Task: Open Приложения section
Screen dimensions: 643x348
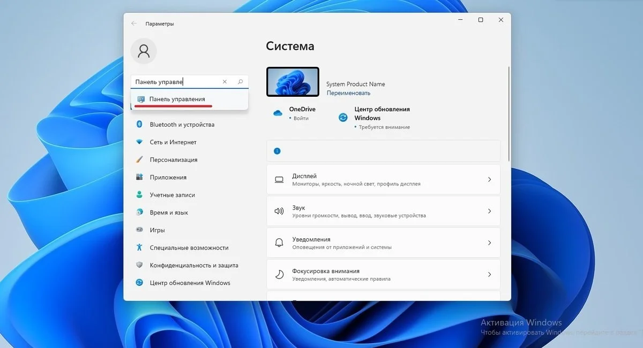Action: [x=168, y=177]
